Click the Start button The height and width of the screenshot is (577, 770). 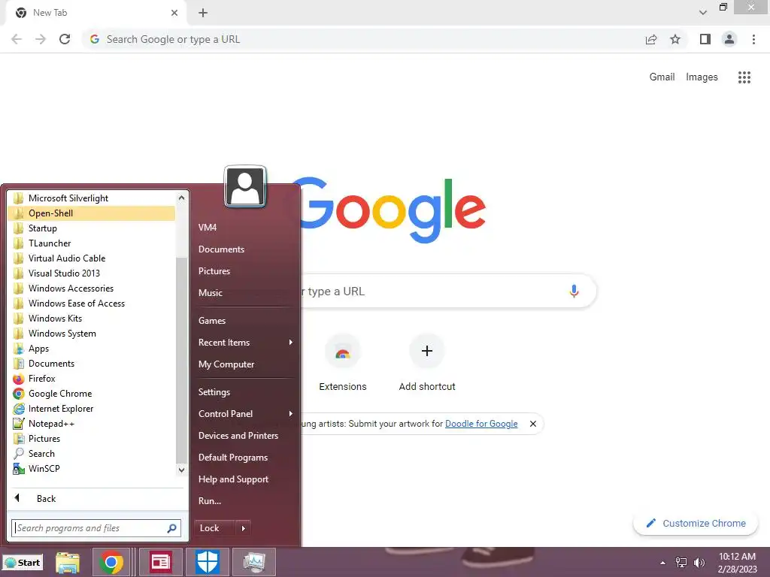coord(23,563)
